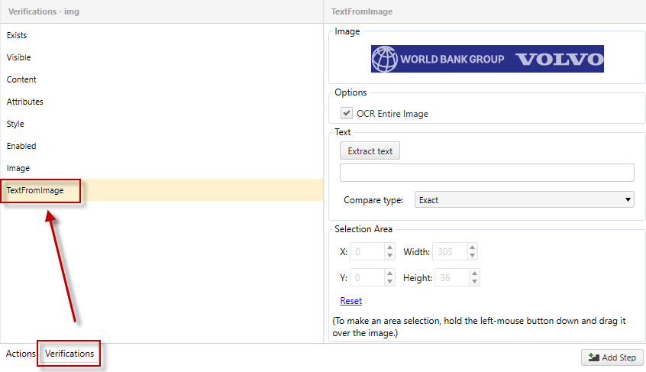Screen dimensions: 646x372
Task: Decrease Width with the down arrow
Action: (472, 256)
